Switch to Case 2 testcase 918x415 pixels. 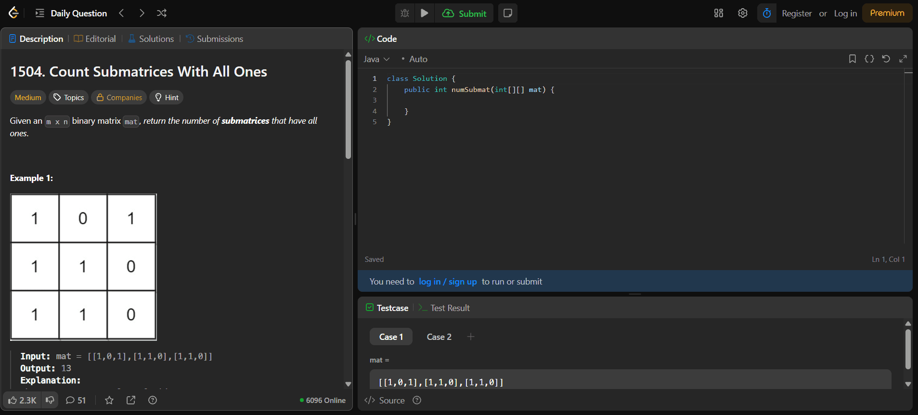(439, 337)
